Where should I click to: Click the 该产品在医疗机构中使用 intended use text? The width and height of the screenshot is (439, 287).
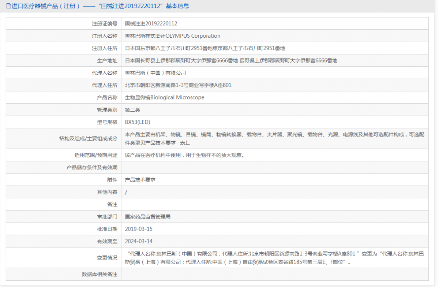point(184,155)
